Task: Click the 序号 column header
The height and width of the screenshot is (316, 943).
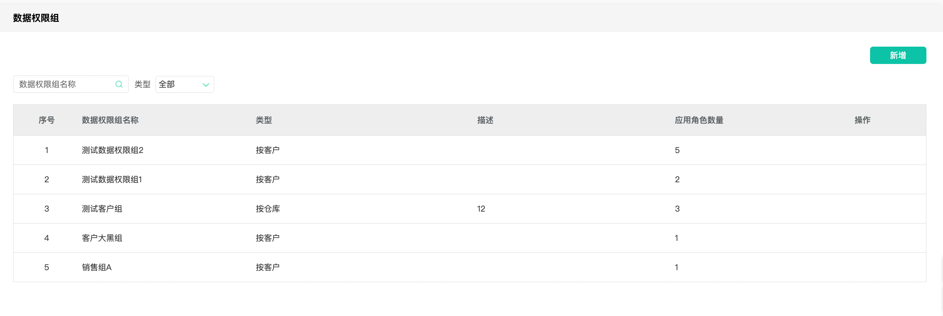Action: pyautogui.click(x=46, y=120)
